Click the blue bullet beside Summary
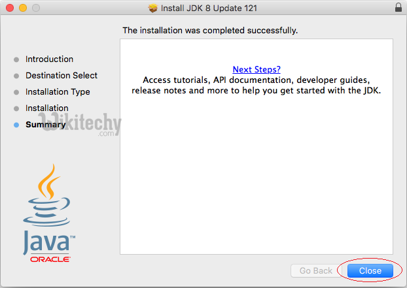The width and height of the screenshot is (407, 288). [x=16, y=125]
